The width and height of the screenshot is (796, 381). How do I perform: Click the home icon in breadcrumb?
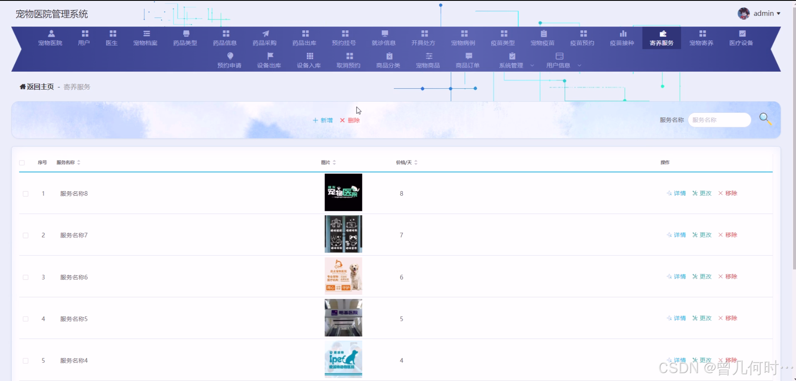pyautogui.click(x=23, y=87)
